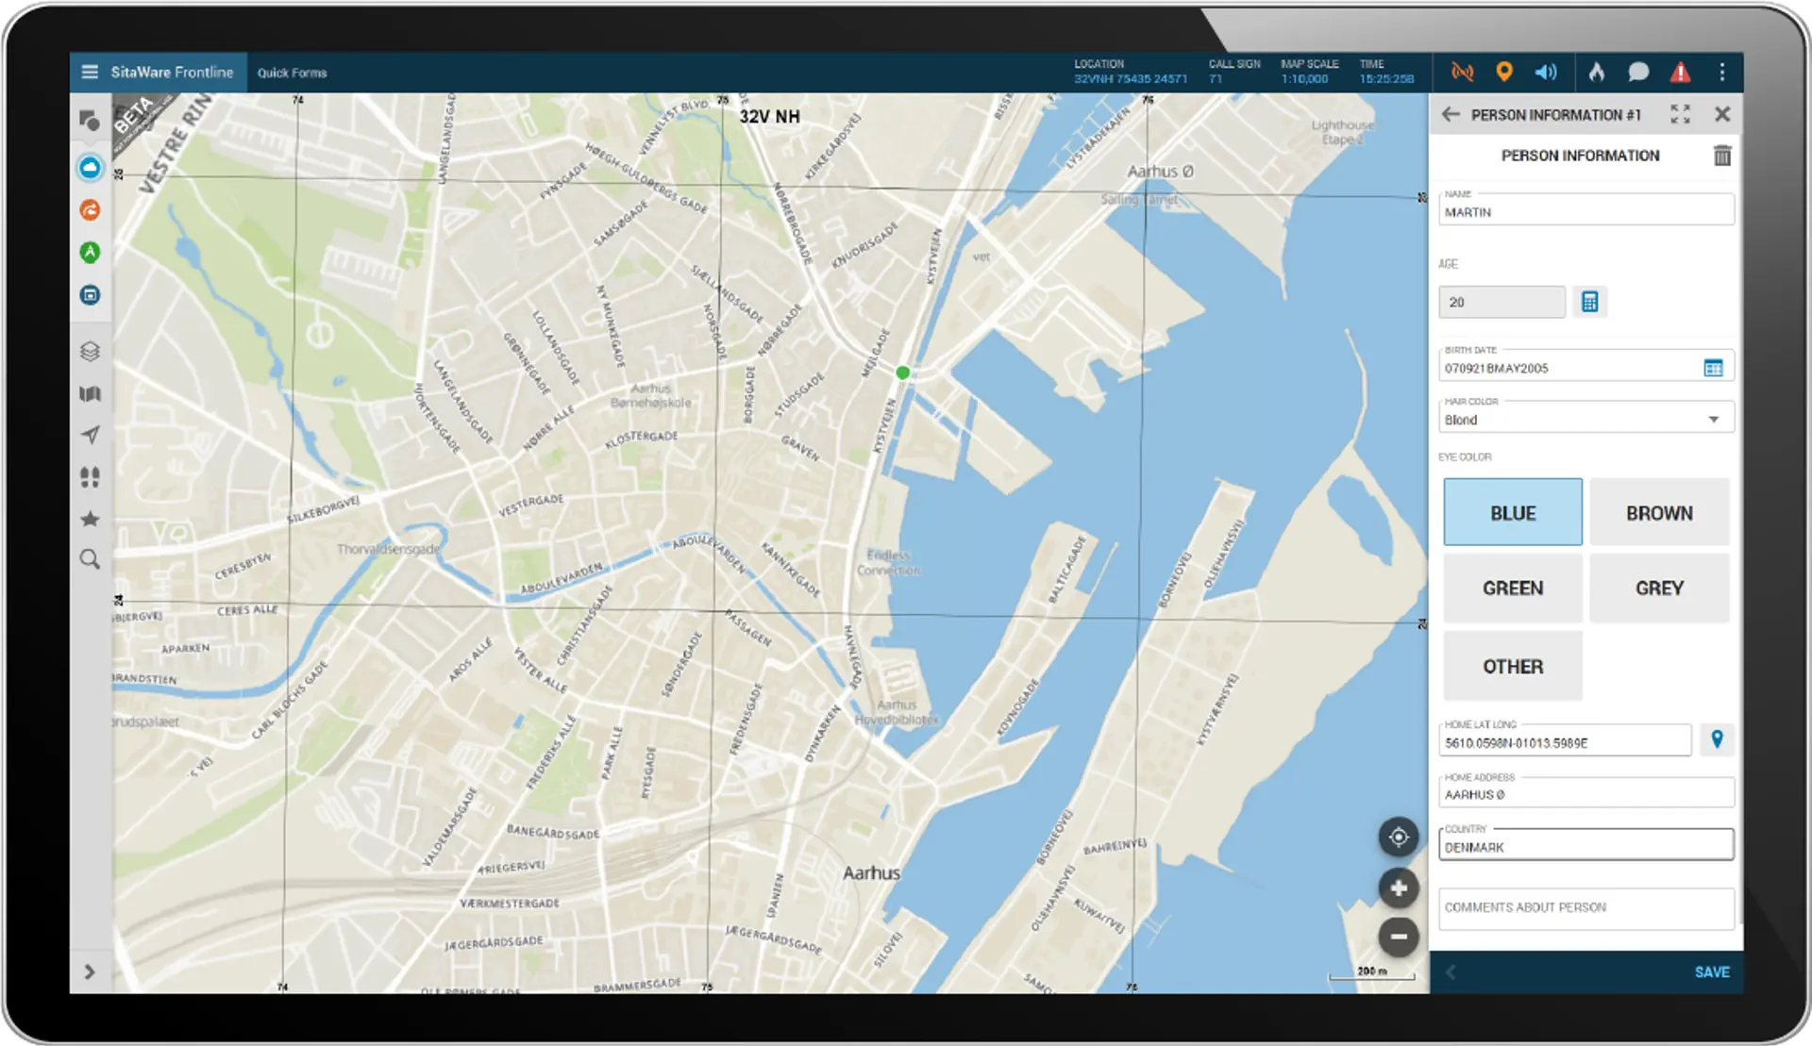Close the Person Information panel
This screenshot has width=1812, height=1046.
pyautogui.click(x=1722, y=114)
